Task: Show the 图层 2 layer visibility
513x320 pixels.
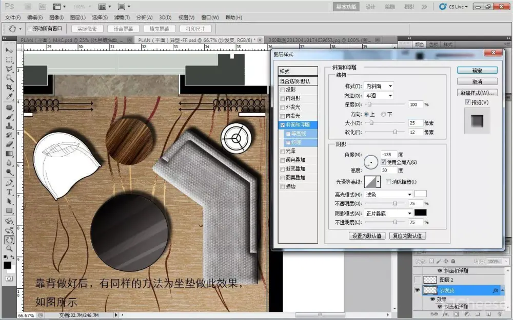Action: point(418,280)
